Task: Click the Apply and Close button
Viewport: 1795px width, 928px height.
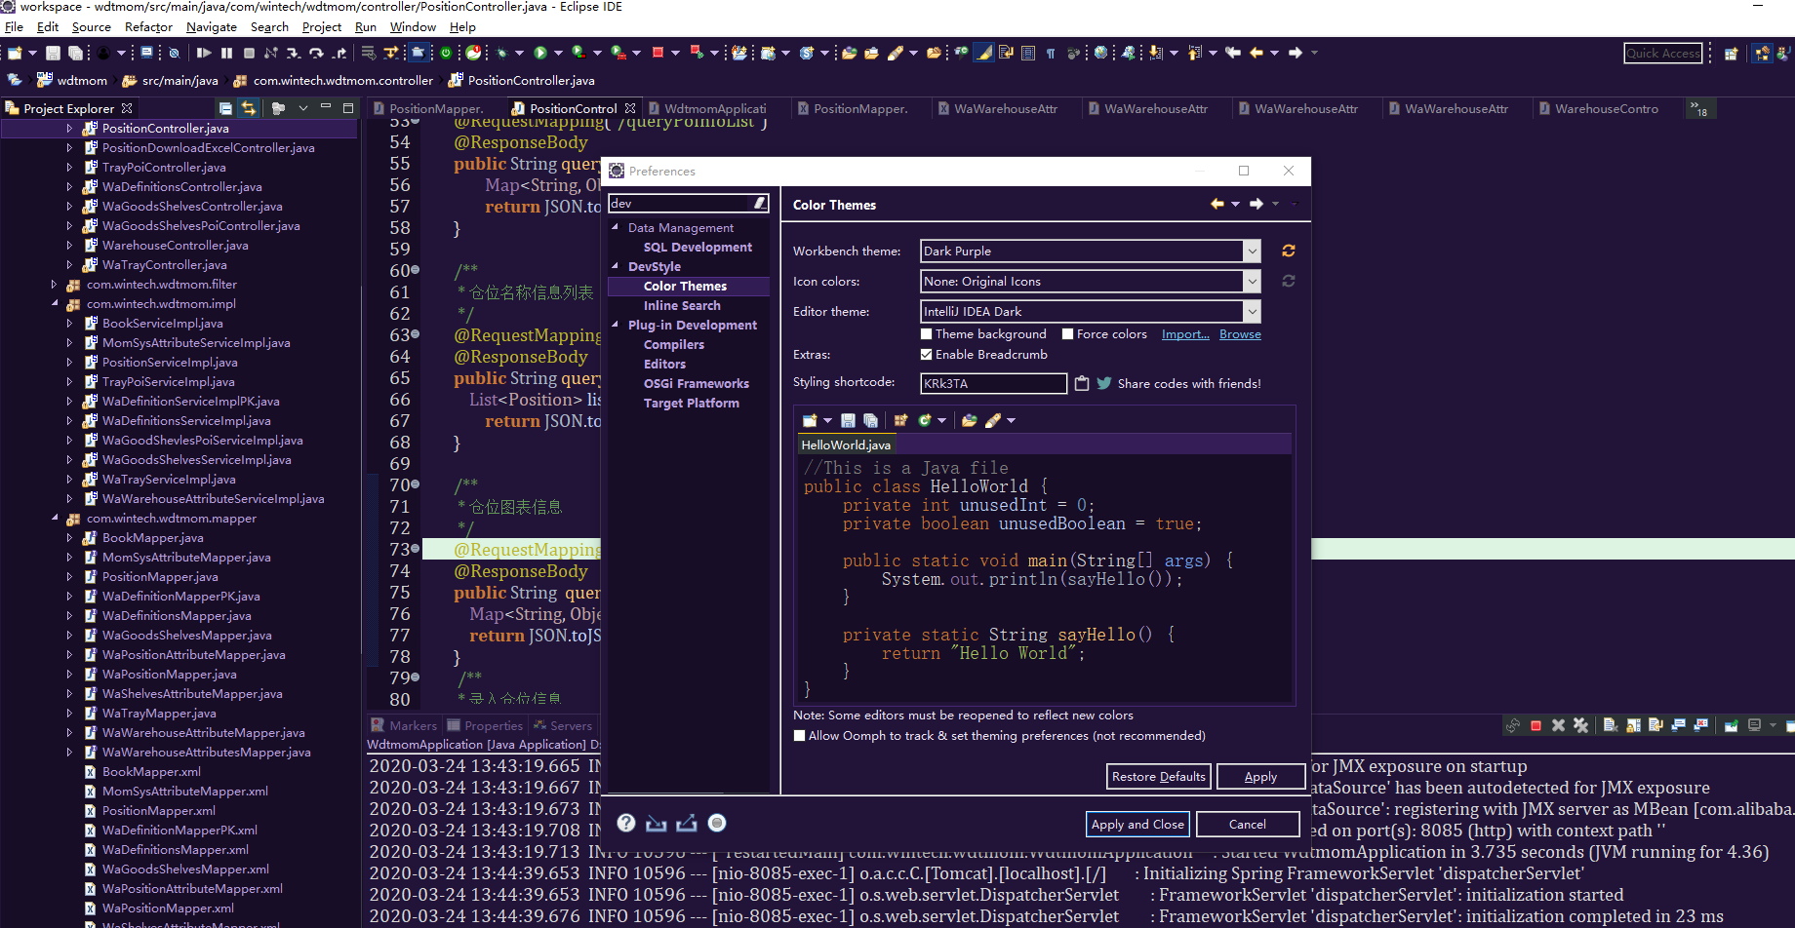Action: [x=1137, y=824]
